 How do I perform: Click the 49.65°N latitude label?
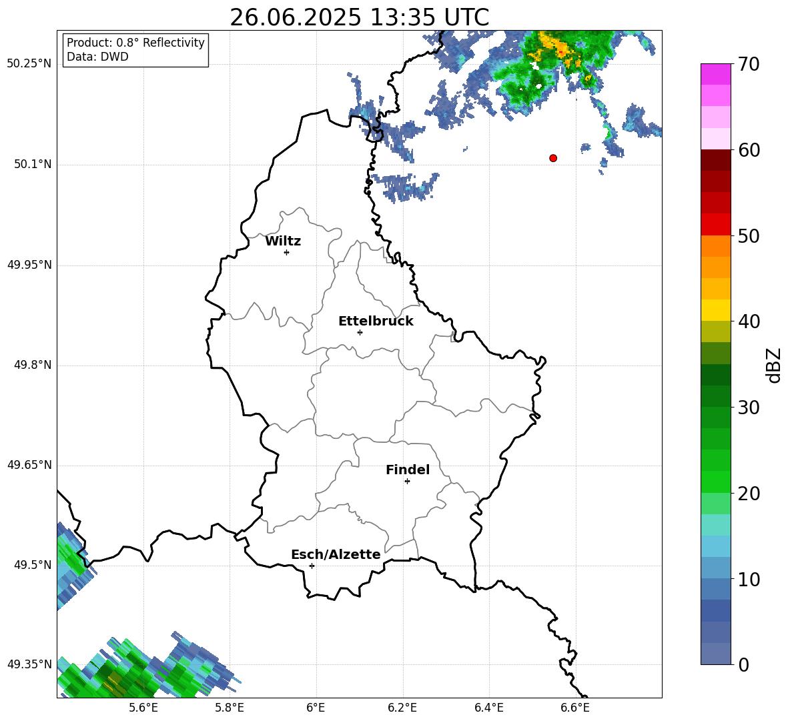tap(29, 465)
